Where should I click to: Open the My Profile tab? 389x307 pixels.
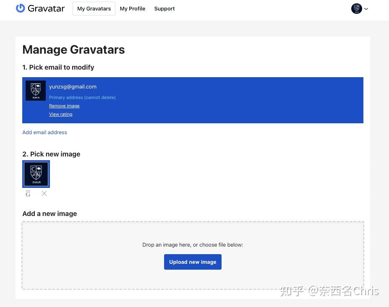click(132, 8)
